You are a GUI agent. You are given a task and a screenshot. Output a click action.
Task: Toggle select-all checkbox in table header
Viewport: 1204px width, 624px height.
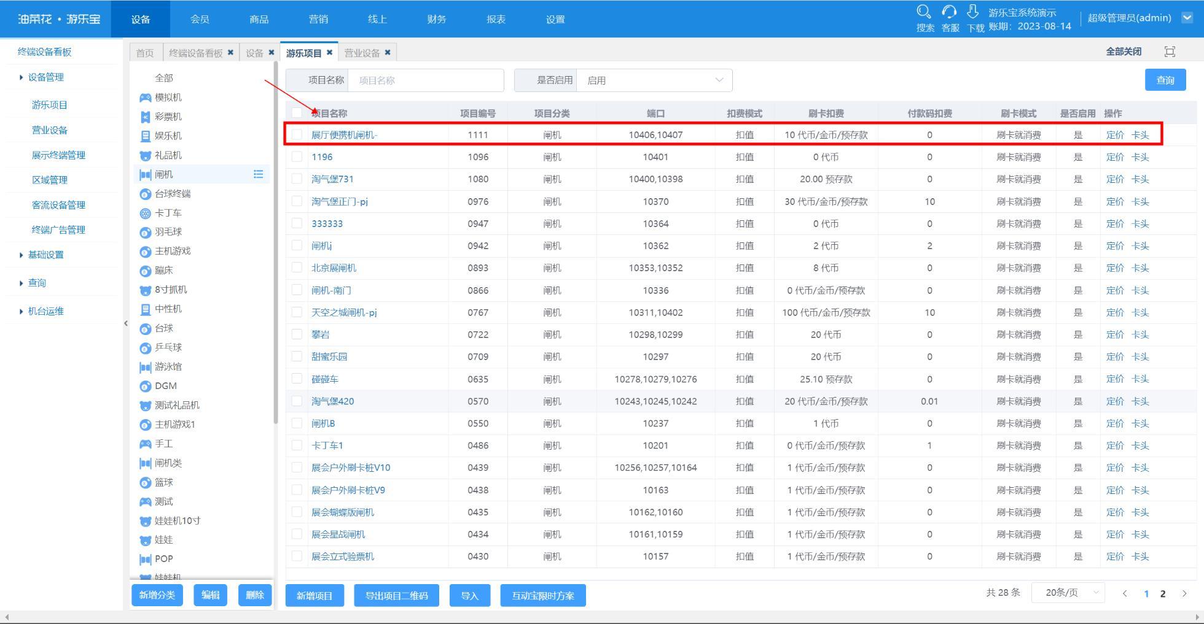click(x=297, y=113)
